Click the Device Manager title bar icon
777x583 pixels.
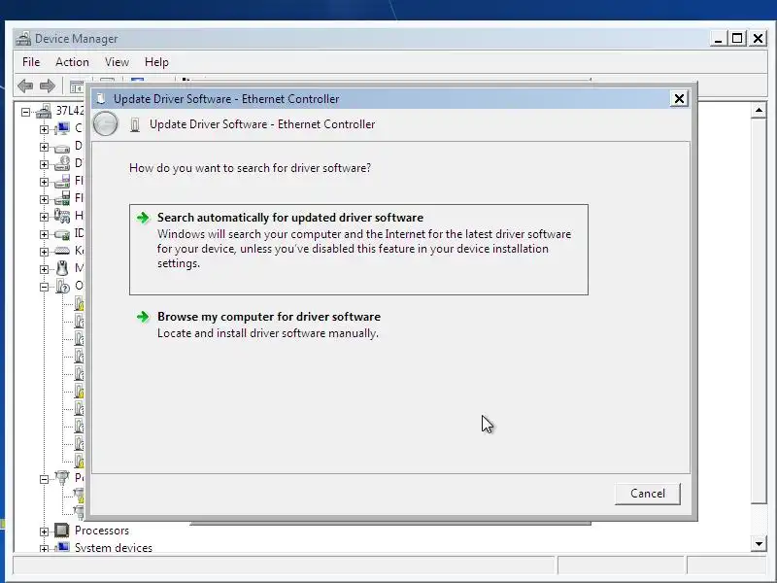(x=23, y=39)
